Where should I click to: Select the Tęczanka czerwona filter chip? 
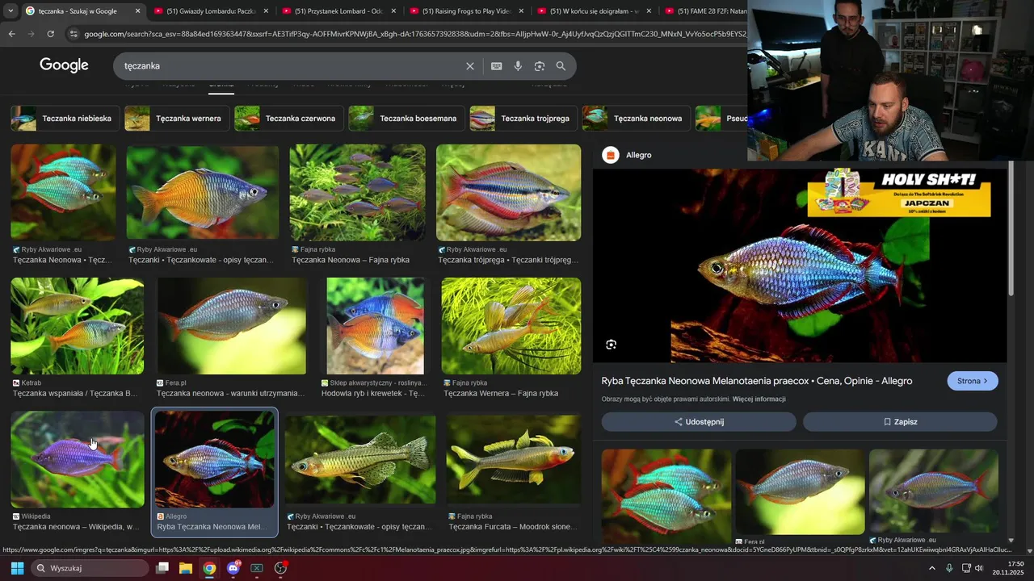coord(289,118)
